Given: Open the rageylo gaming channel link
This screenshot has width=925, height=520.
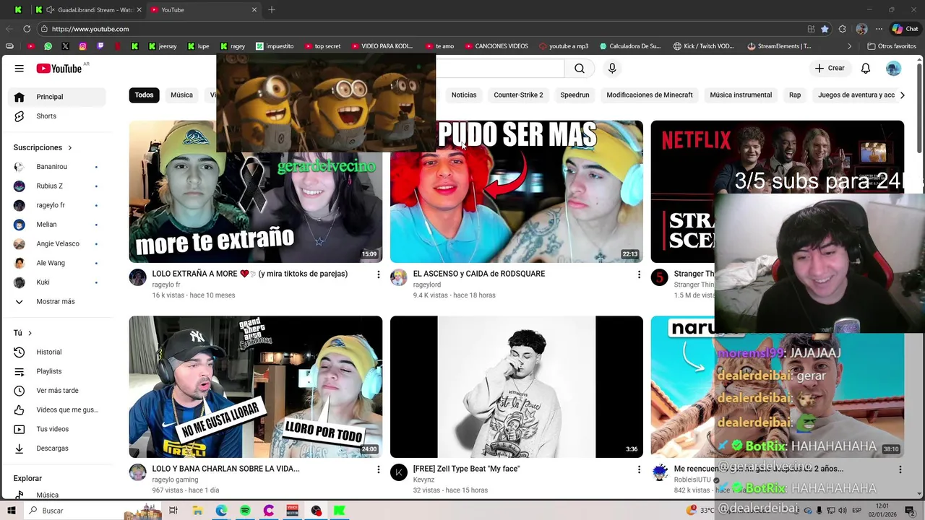Looking at the screenshot, I should click(175, 480).
